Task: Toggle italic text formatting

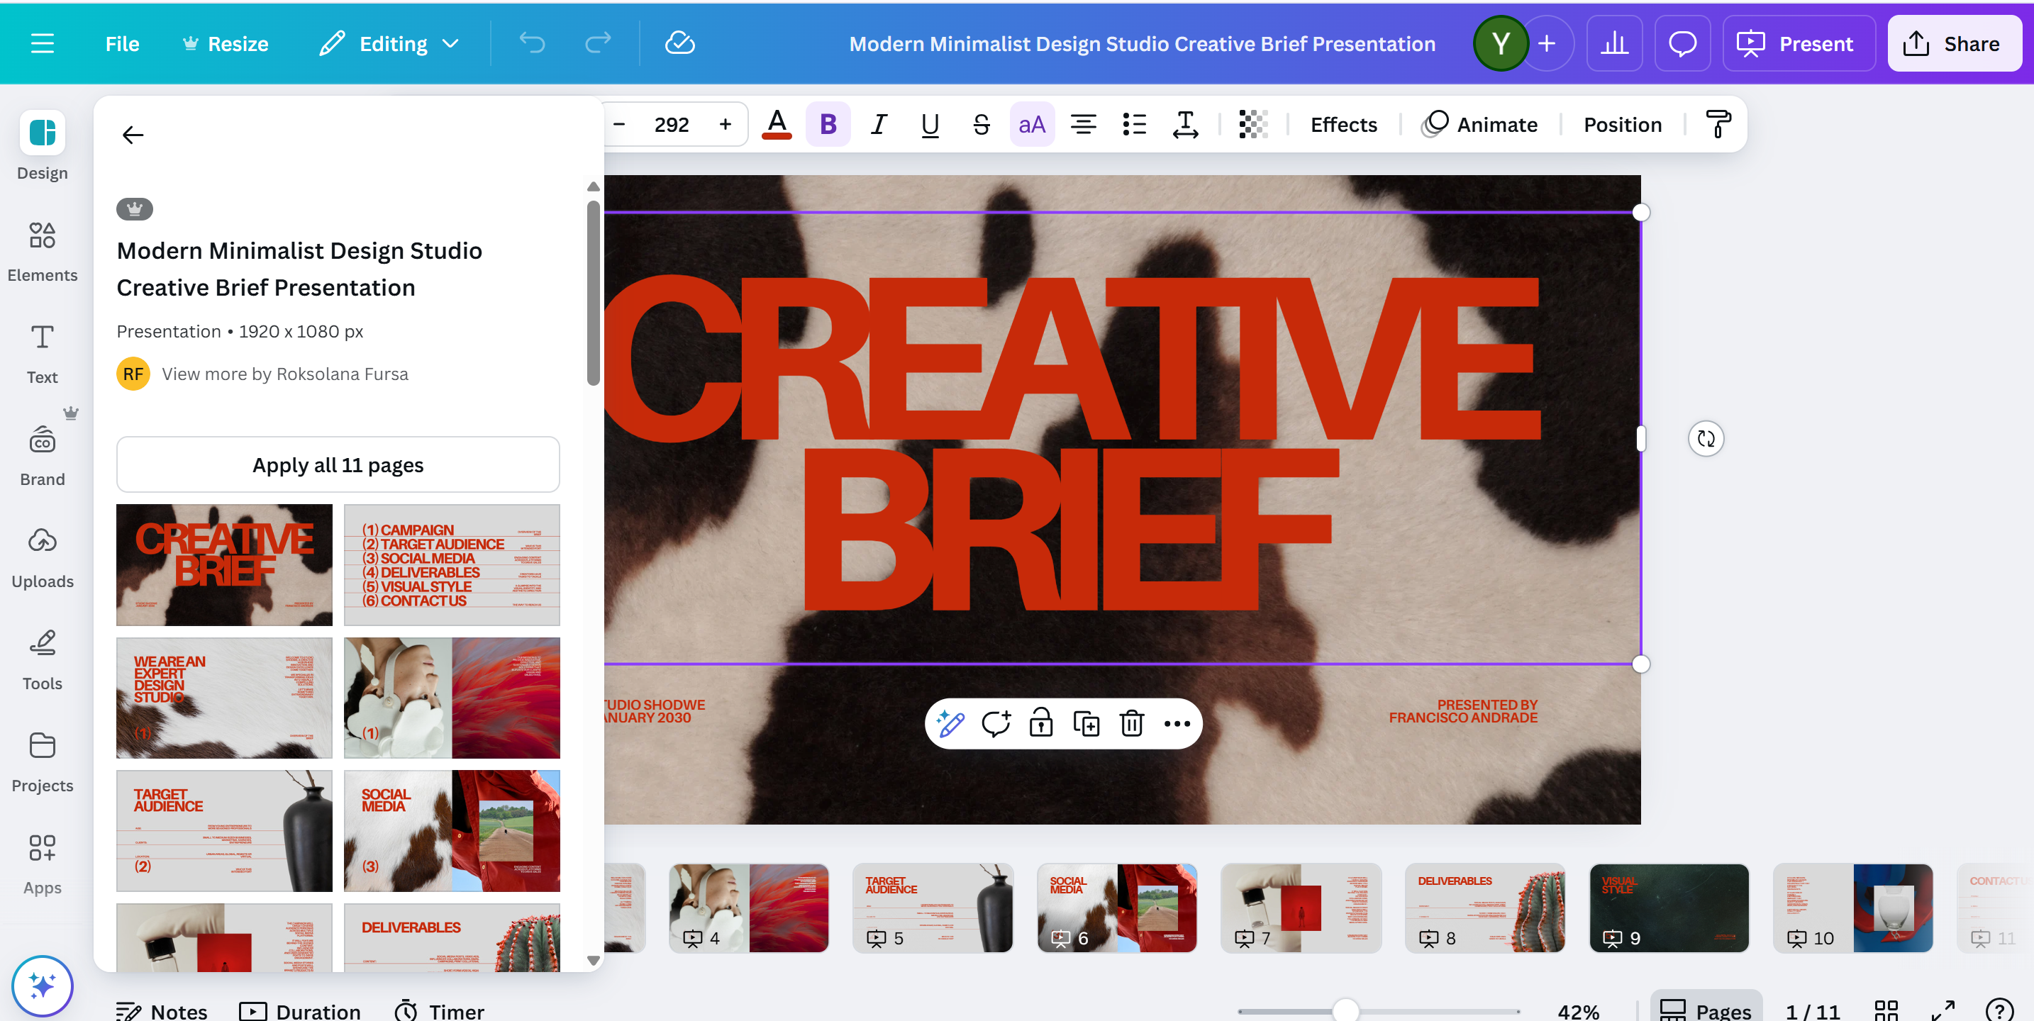Action: (x=879, y=125)
